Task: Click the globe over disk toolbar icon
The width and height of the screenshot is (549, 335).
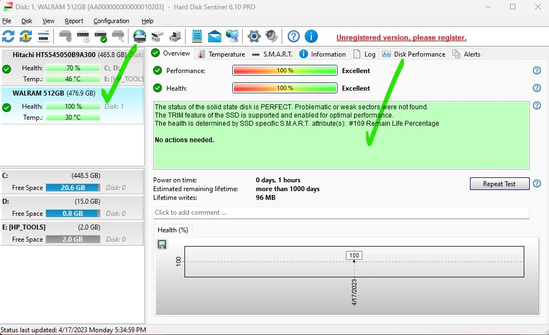Action: tap(139, 36)
